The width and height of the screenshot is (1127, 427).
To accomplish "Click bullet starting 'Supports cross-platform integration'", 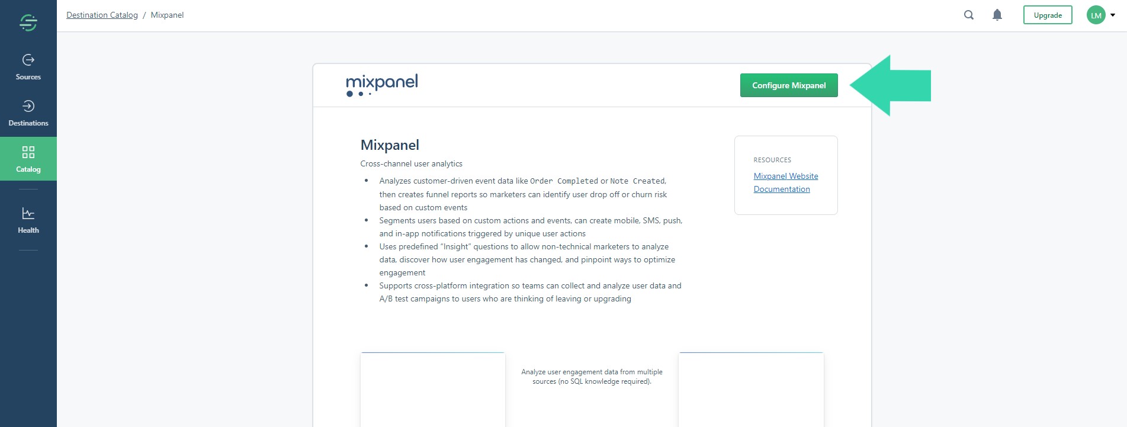I will point(530,292).
